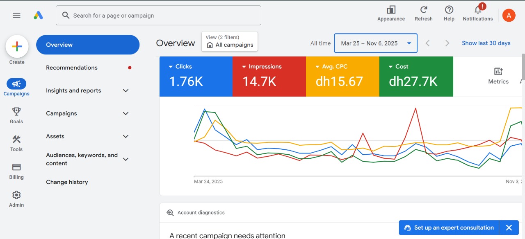Image resolution: width=525 pixels, height=239 pixels.
Task: Click Set up an expert consultation
Action: (448, 228)
